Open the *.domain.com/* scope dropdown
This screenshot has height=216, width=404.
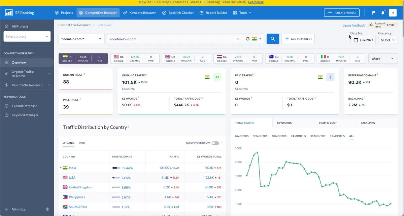81,39
